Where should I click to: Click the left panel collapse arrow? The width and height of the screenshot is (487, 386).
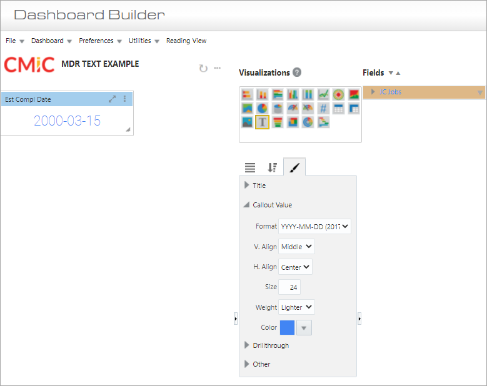pos(236,319)
